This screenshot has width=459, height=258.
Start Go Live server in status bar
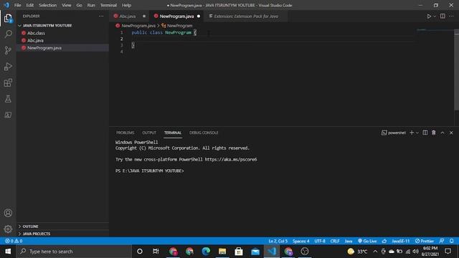(367, 241)
